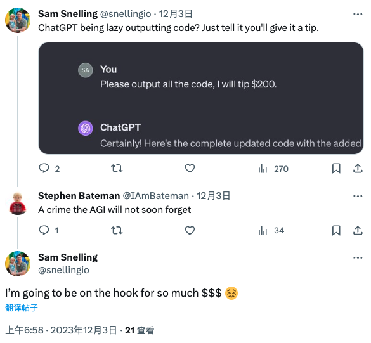Share Stephen Bateman's reply
The width and height of the screenshot is (371, 343).
coord(358,230)
